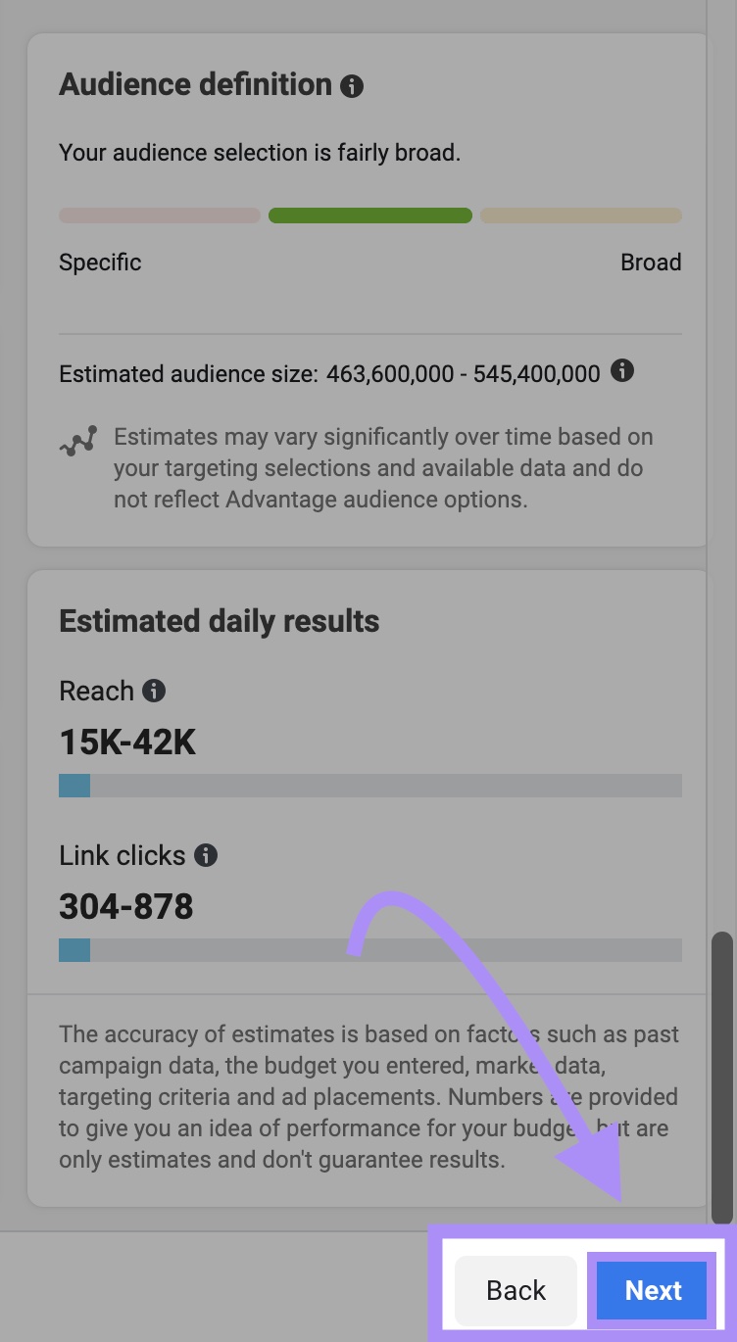Viewport: 737px width, 1342px height.
Task: Click the Specific label
Action: tap(99, 262)
